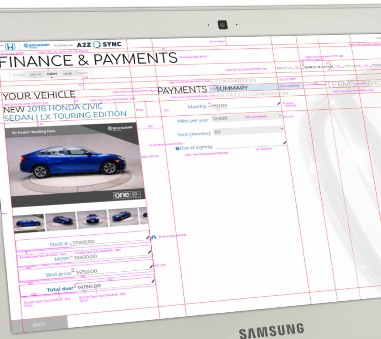Select the third car thumbnail, front view
The width and height of the screenshot is (381, 339).
[x=91, y=218]
